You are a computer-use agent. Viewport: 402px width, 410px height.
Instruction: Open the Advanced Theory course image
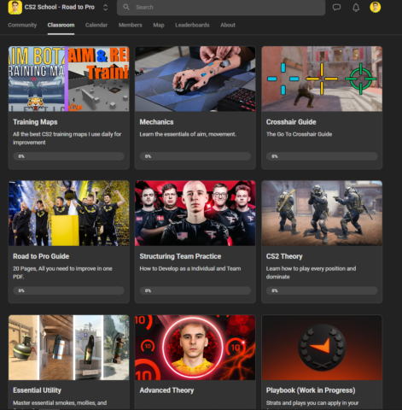pos(195,348)
